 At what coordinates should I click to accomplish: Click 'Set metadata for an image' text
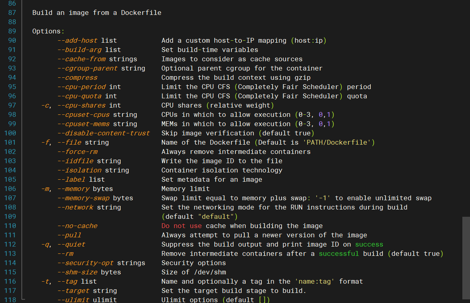click(x=212, y=180)
